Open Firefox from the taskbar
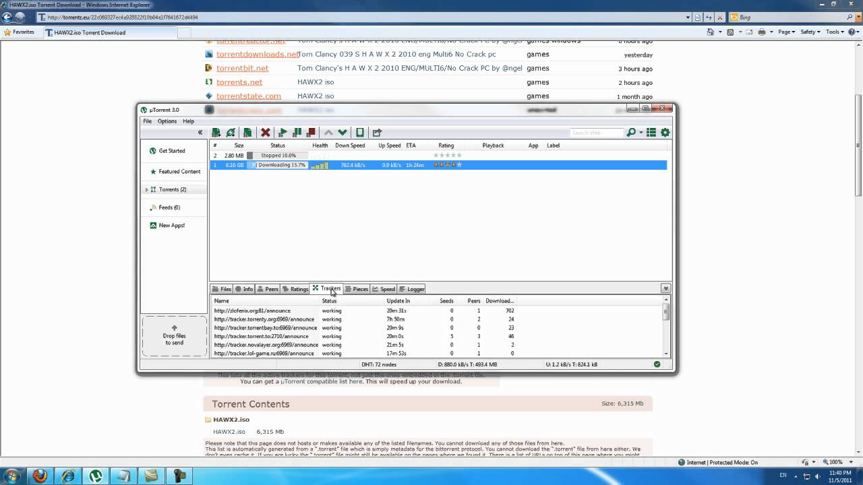863x485 pixels. point(40,476)
